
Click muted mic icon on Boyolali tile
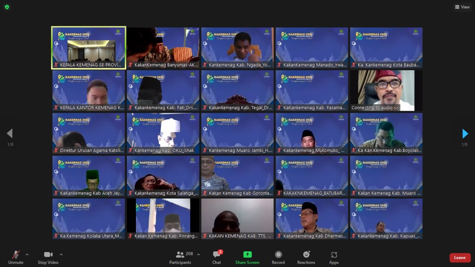pyautogui.click(x=354, y=150)
